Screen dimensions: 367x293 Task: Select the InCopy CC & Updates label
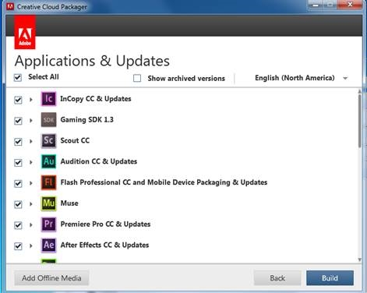96,99
